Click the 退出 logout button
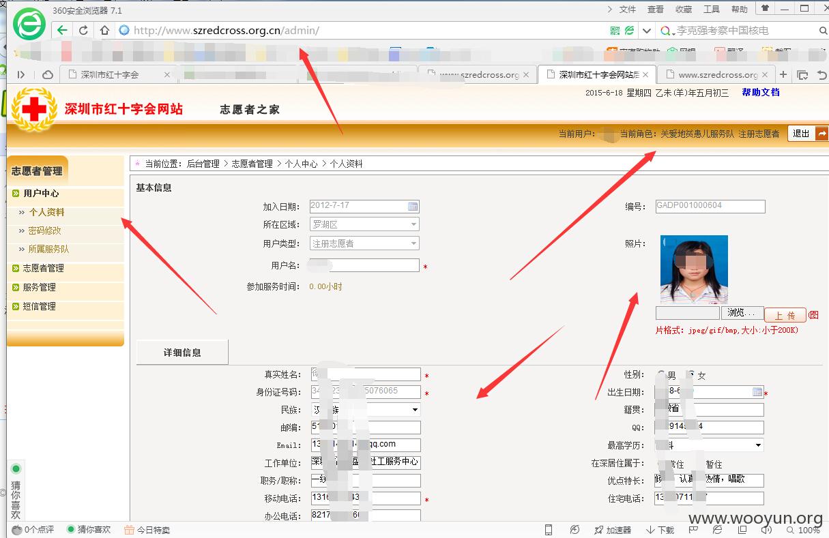This screenshot has width=829, height=538. pos(809,134)
